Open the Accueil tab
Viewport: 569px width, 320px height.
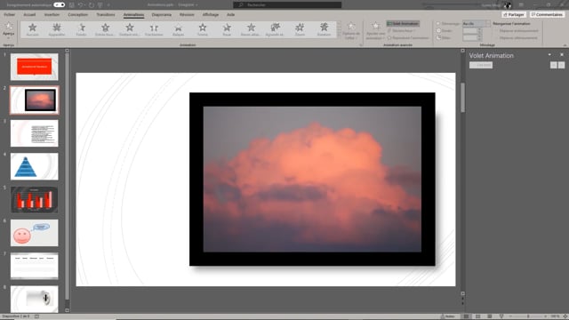[29, 15]
